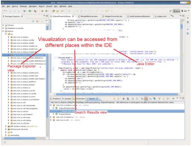Click Package Explorer scroll down arrow
The image size is (192, 147).
[x=47, y=135]
